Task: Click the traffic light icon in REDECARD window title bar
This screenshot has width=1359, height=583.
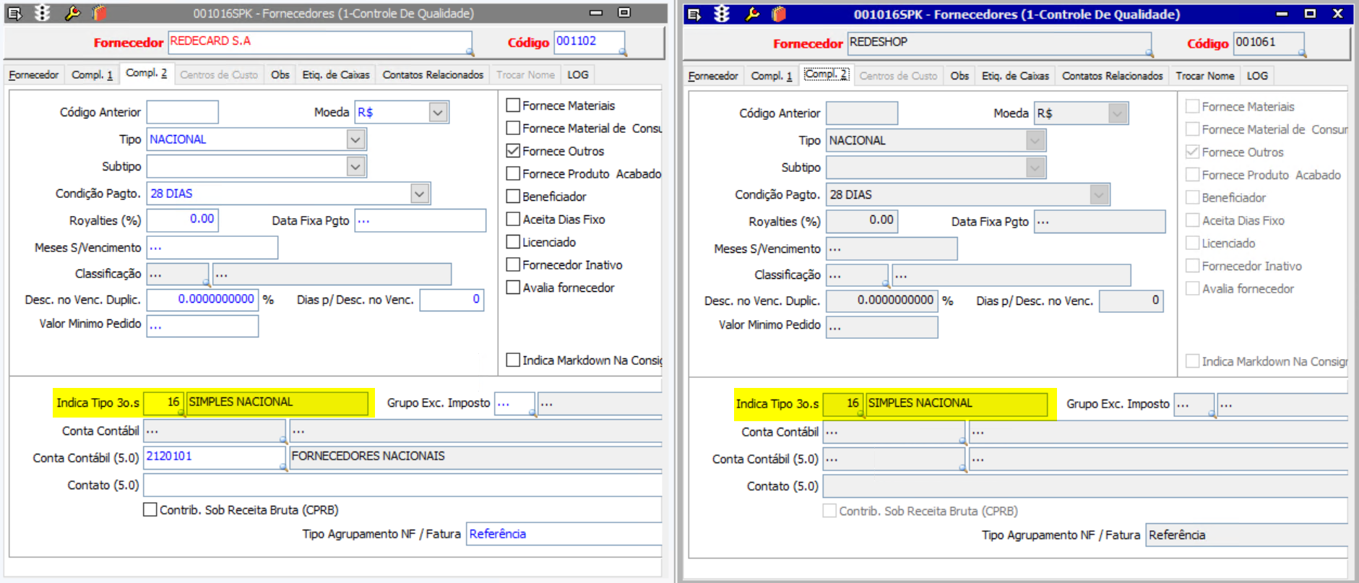Action: click(43, 13)
